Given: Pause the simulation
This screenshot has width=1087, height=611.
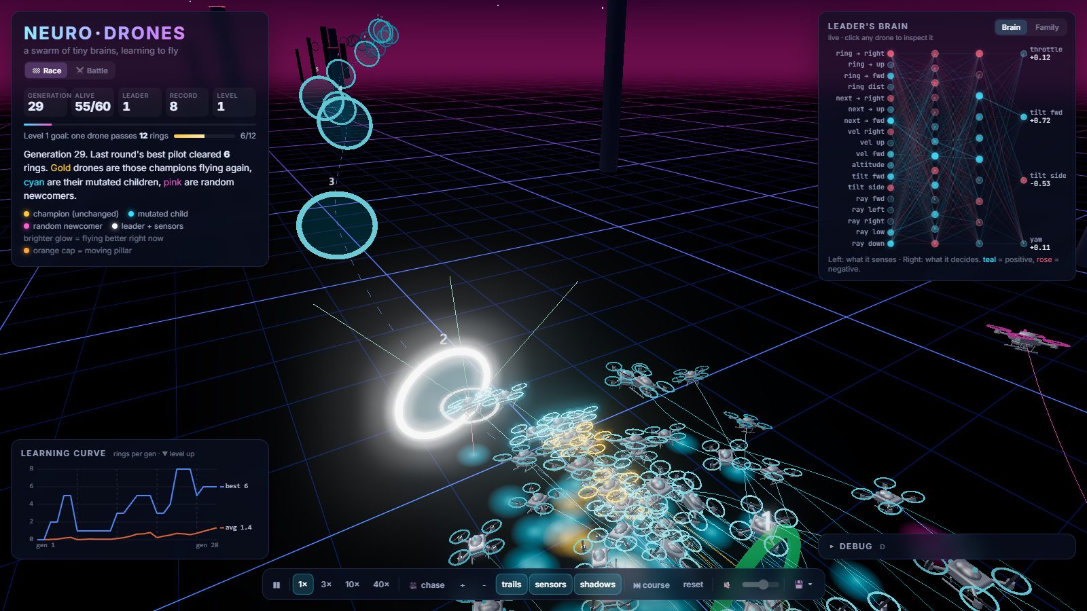Looking at the screenshot, I should (277, 585).
